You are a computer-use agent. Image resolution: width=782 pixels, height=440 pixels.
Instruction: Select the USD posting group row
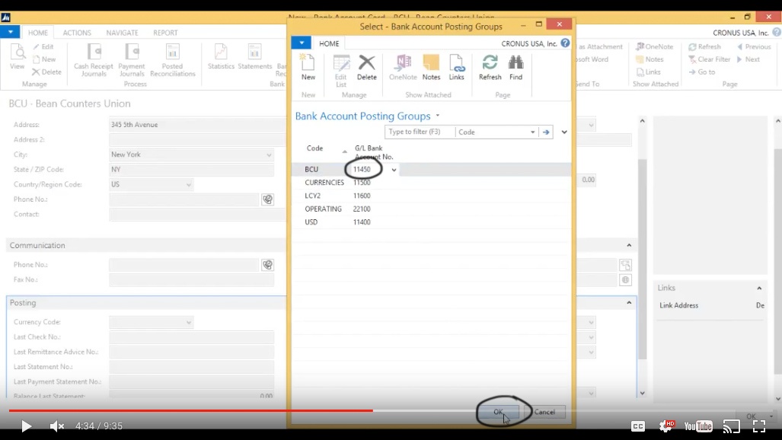point(432,222)
